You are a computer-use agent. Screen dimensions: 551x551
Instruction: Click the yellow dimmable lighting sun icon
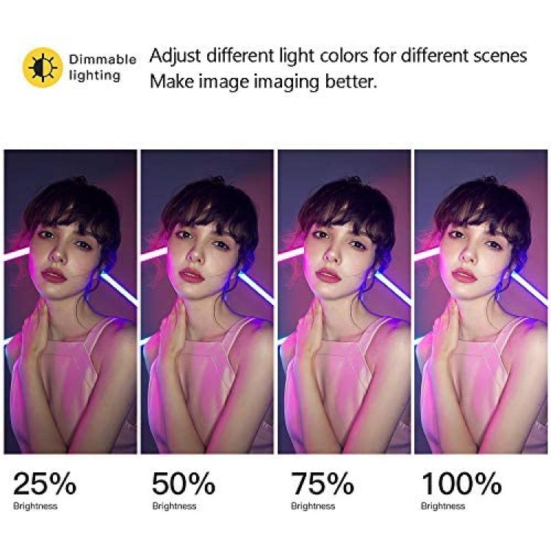tap(43, 68)
